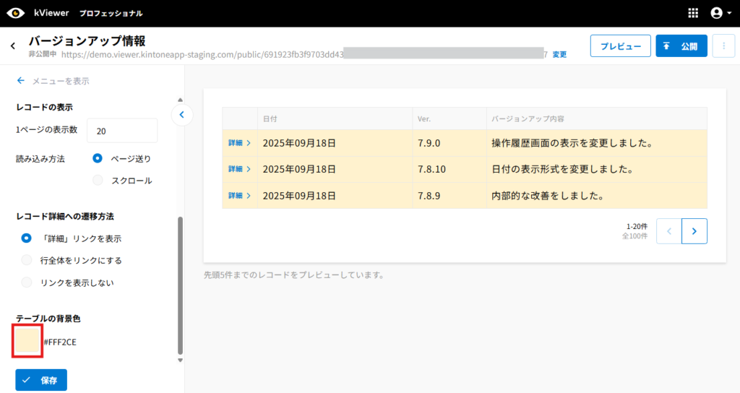This screenshot has height=393, width=740.
Task: Click the back arrow beside the view title
Action: (x=13, y=46)
